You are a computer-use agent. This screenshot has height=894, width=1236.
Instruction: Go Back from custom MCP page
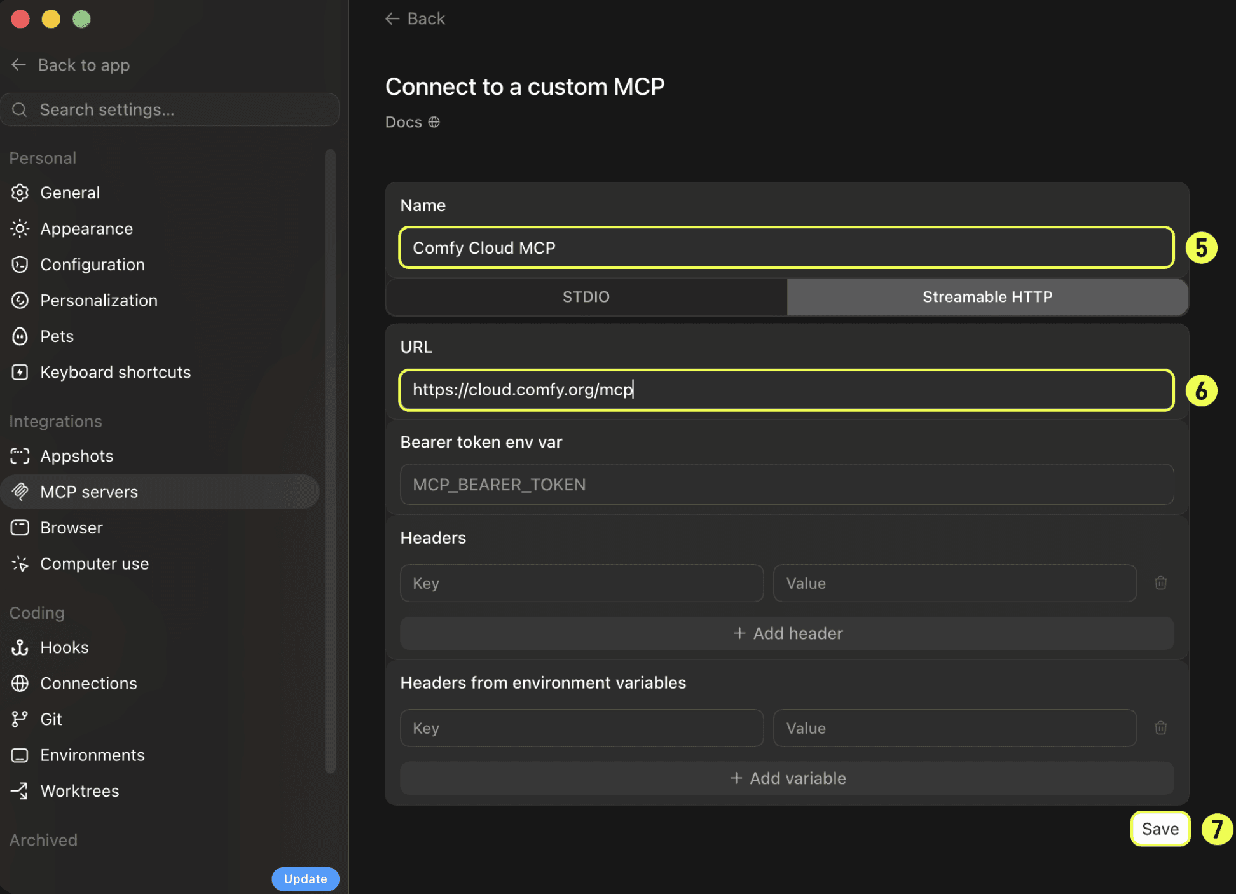[415, 19]
